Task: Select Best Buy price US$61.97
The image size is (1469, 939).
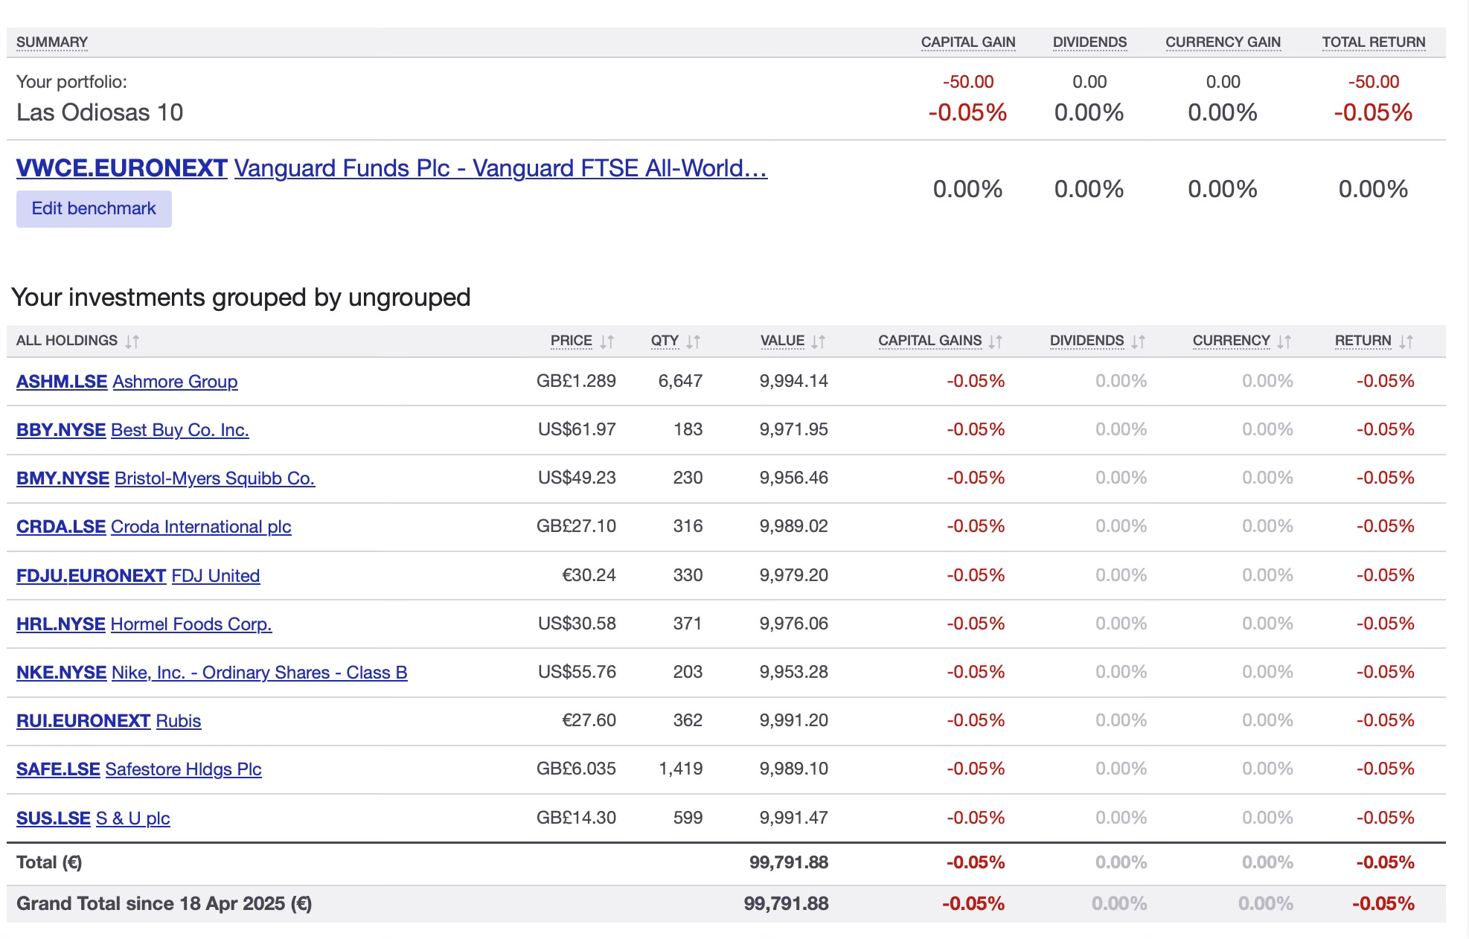Action: (577, 429)
